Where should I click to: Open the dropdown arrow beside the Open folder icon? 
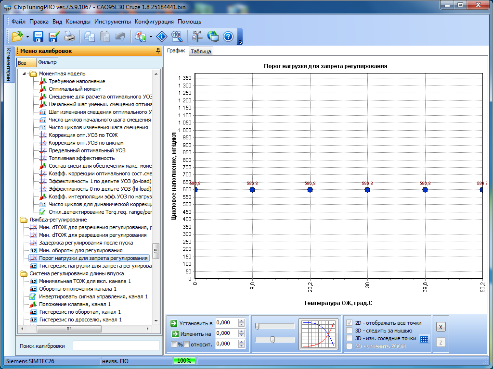tap(28, 37)
